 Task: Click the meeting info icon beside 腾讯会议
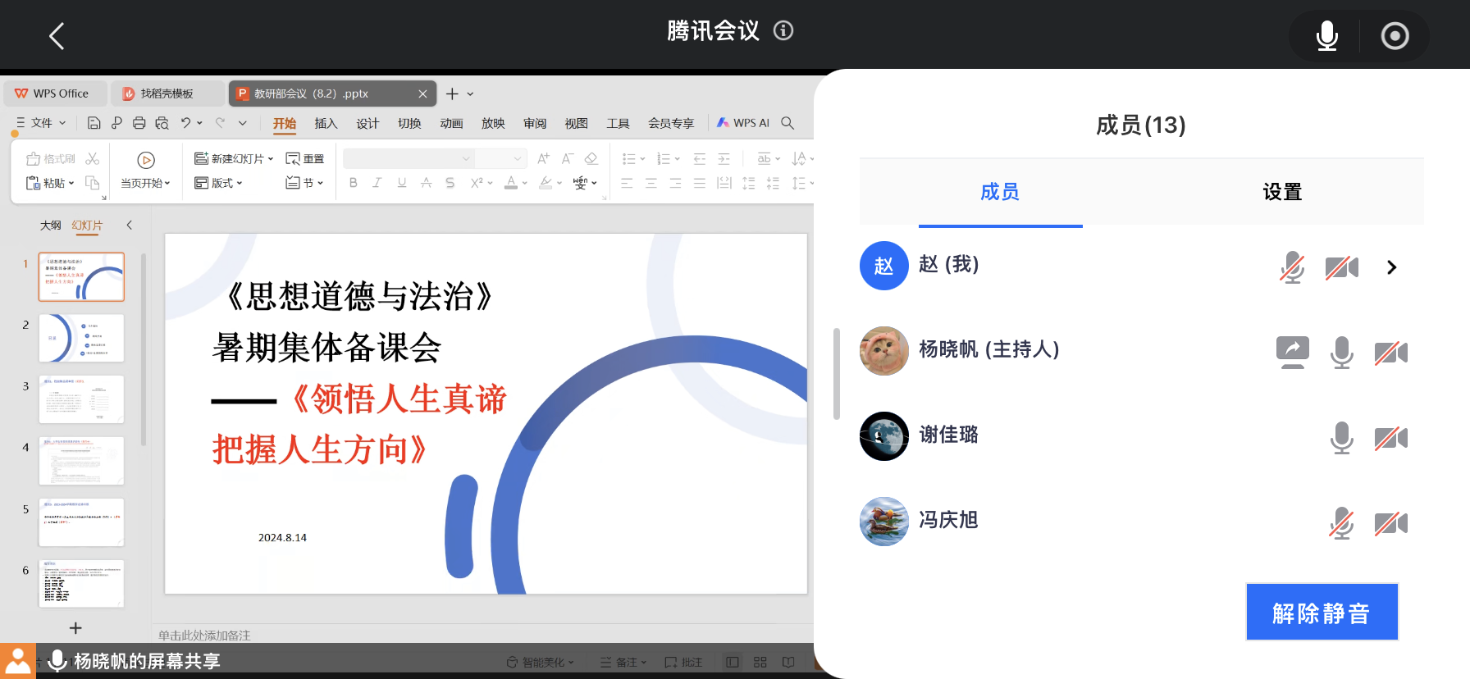pos(783,31)
